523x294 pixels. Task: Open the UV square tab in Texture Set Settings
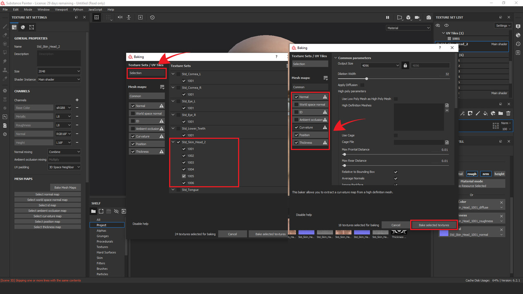click(31, 27)
